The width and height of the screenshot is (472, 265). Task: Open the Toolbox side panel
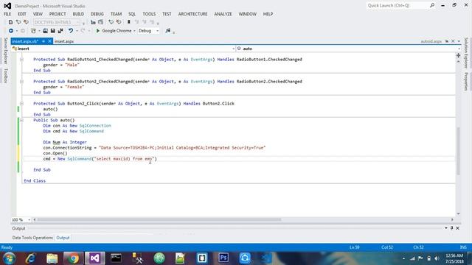click(5, 75)
